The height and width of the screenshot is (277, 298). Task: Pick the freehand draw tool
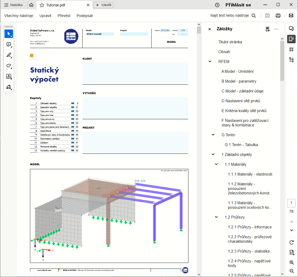(x=9, y=66)
